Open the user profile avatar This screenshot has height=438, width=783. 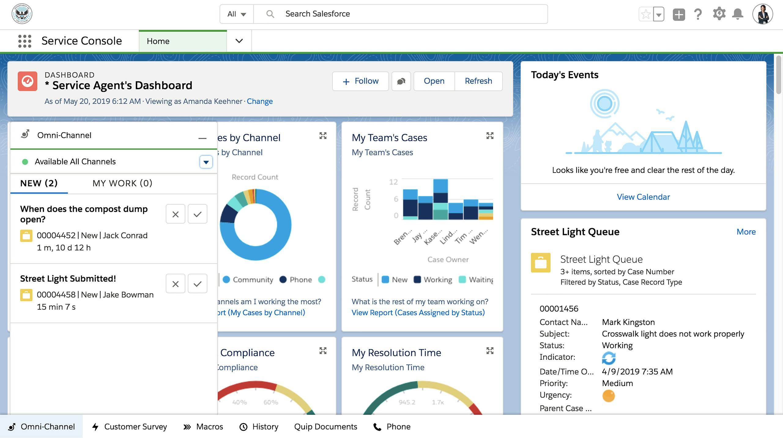[x=763, y=14]
